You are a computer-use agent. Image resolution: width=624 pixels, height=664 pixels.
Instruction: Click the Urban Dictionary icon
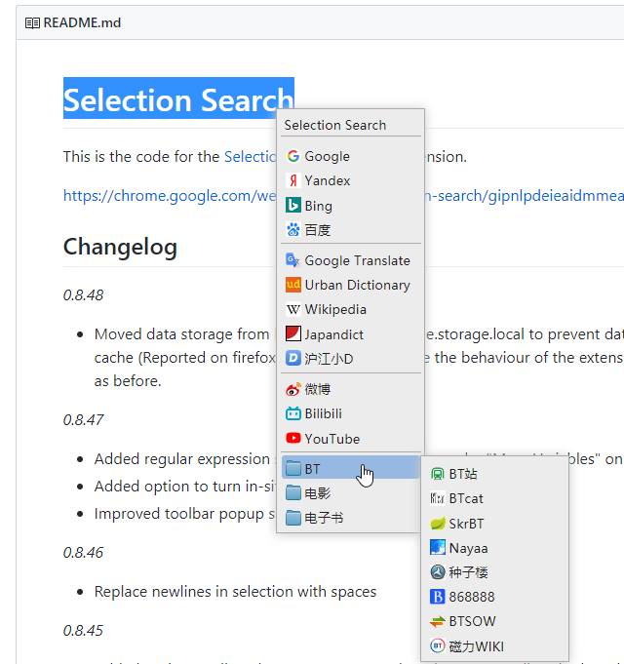pos(292,285)
